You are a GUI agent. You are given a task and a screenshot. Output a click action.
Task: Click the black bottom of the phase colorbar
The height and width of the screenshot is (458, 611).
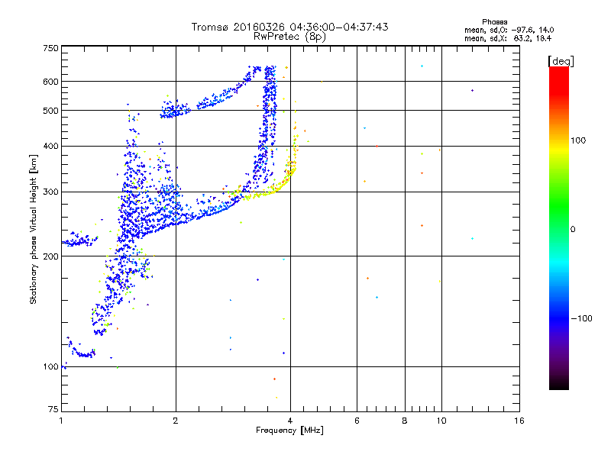click(559, 384)
